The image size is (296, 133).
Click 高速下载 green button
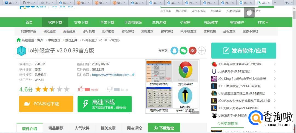[105, 104]
